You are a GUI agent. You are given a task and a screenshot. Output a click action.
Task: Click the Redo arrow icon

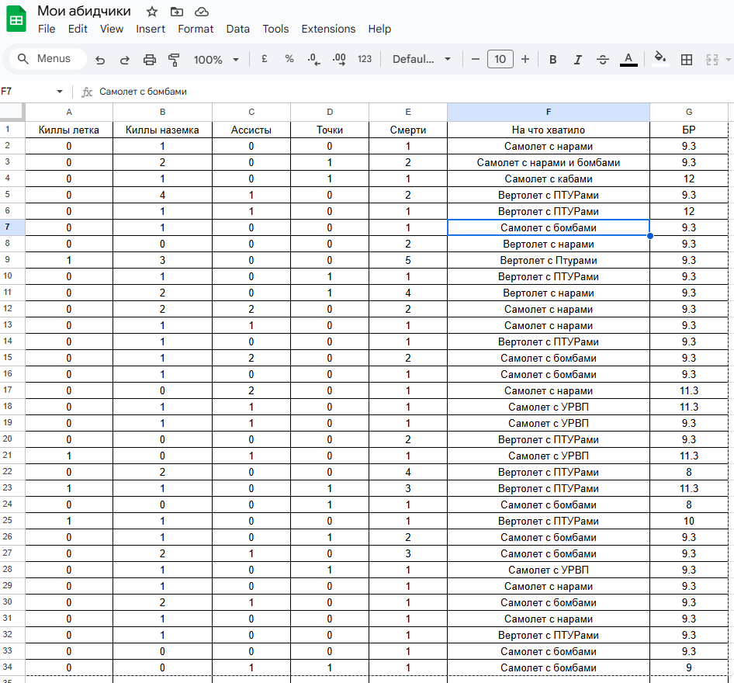click(x=124, y=60)
